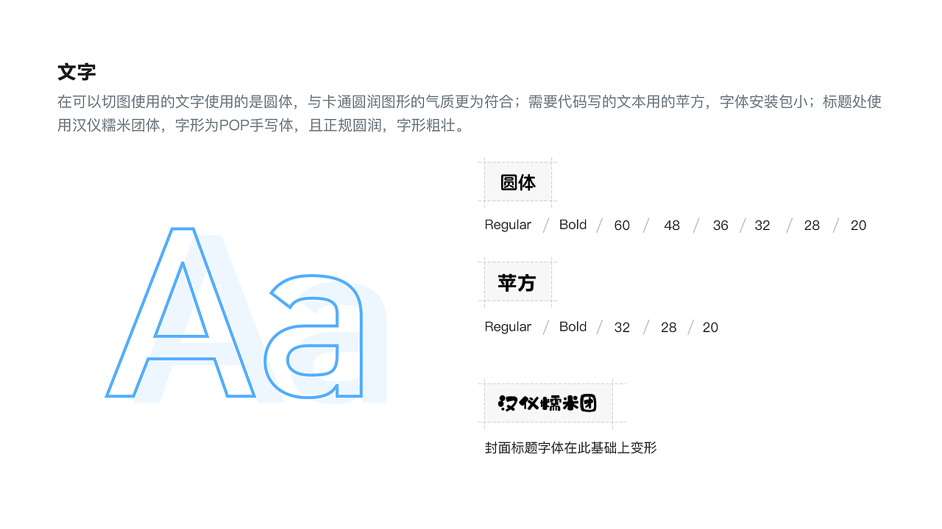Image resolution: width=942 pixels, height=529 pixels.
Task: Click Bold under 圆体
Action: tap(573, 225)
